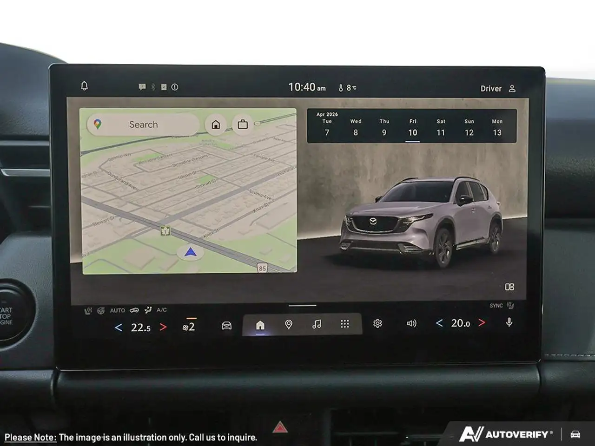595x446 pixels.
Task: Toggle the airflow direction mode
Action: [x=148, y=310]
